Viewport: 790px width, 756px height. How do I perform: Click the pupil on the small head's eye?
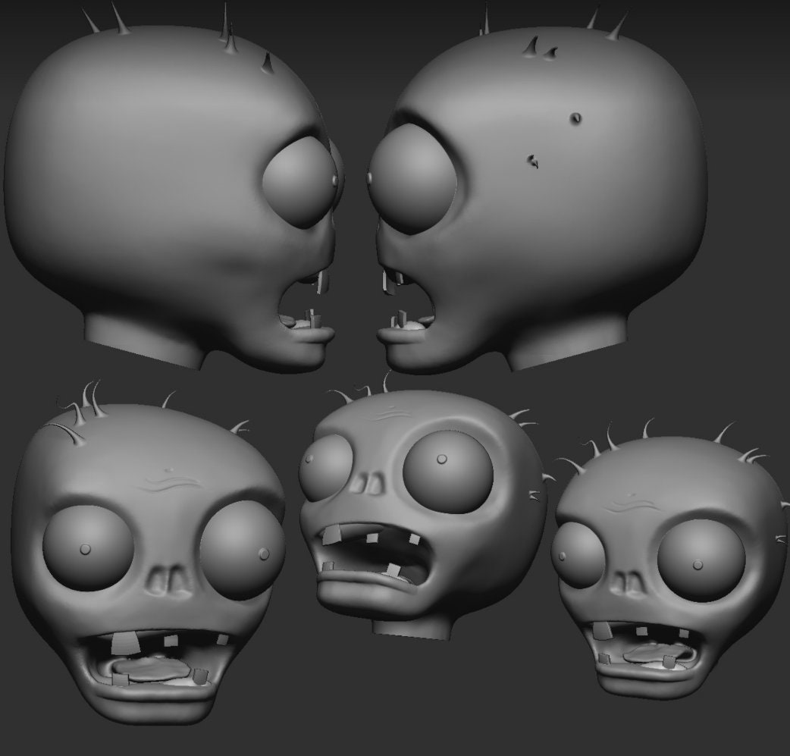(x=696, y=565)
